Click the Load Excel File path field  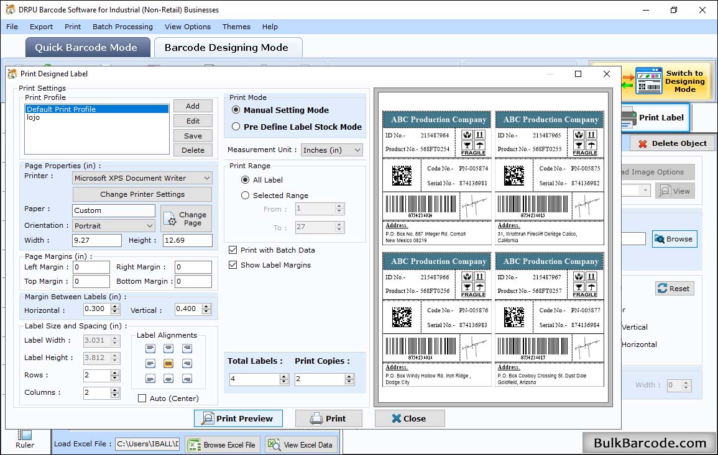click(147, 444)
